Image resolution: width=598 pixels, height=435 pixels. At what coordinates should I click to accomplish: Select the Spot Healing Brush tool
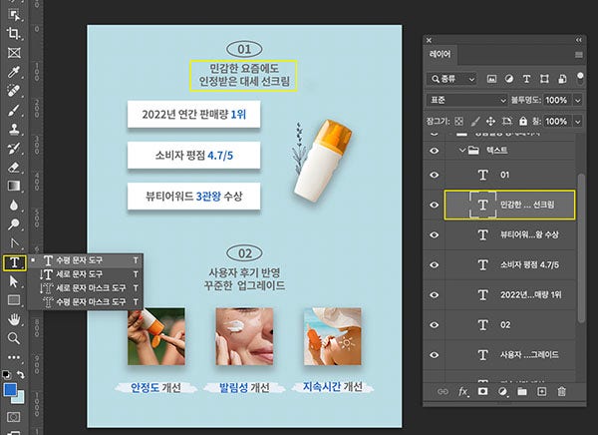[x=14, y=91]
